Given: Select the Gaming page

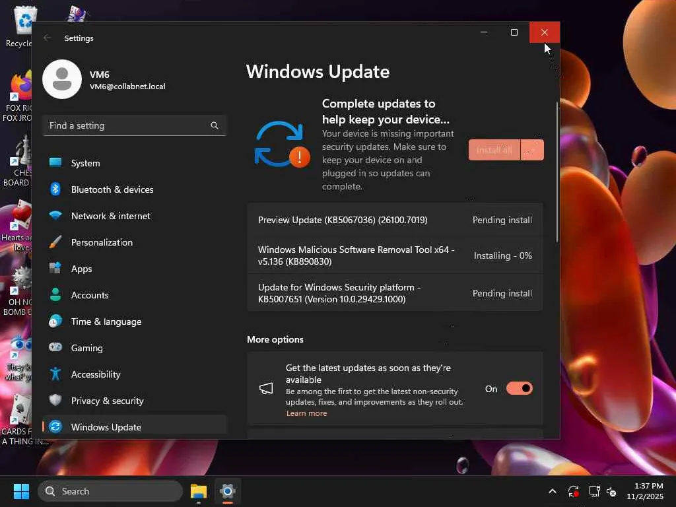Looking at the screenshot, I should point(135,347).
